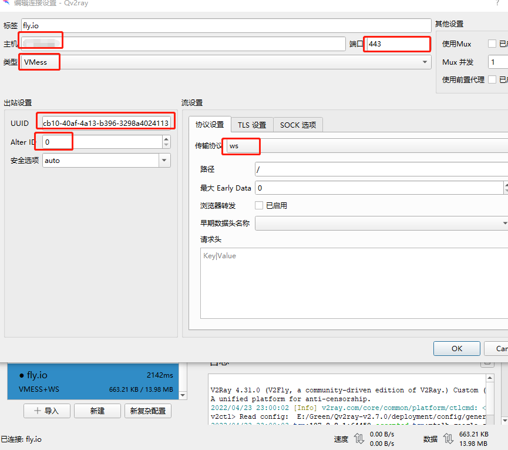508x450 pixels.
Task: Click the upload/download speed arrows icon
Action: click(x=358, y=439)
